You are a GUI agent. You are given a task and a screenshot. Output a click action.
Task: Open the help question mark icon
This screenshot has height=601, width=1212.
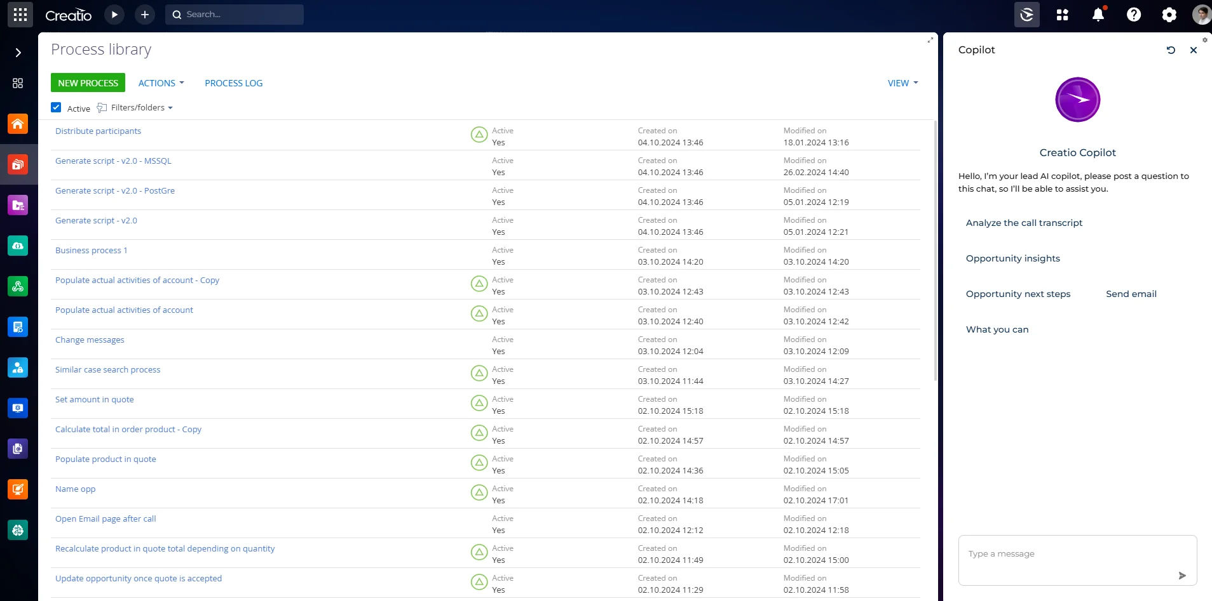coord(1133,15)
